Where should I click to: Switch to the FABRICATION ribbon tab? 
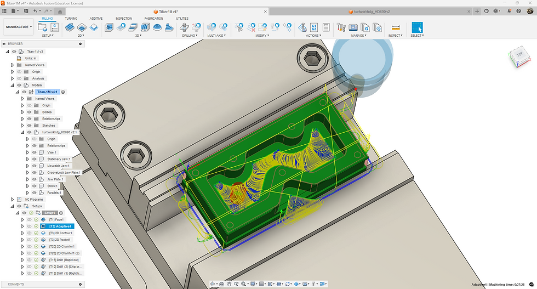click(x=154, y=19)
